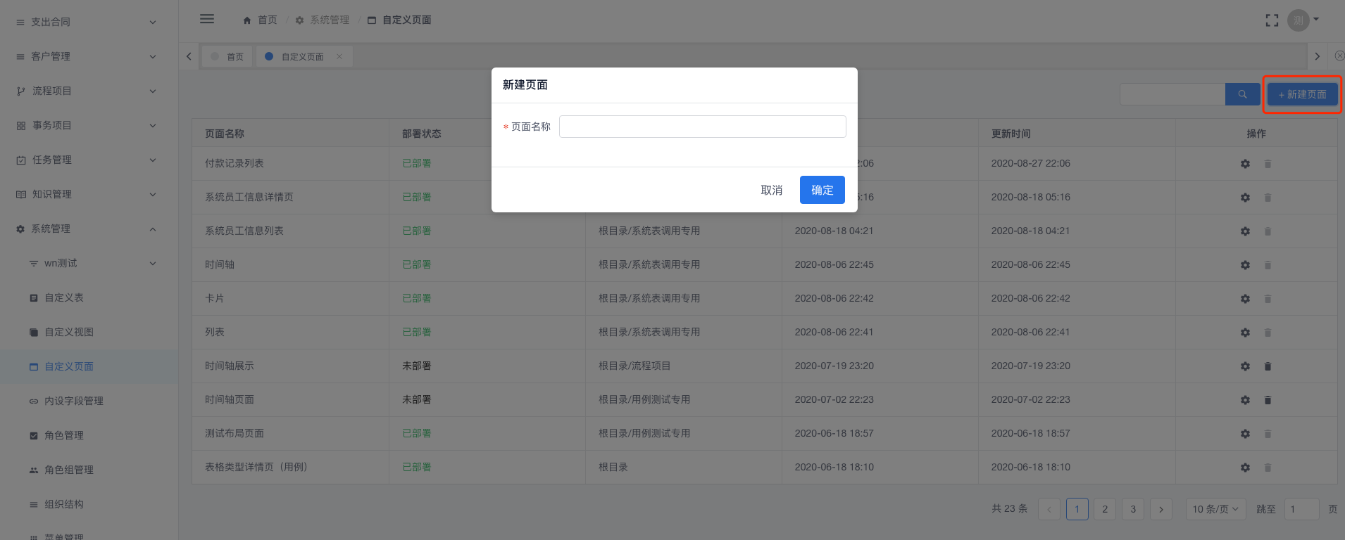Click 确定 in the 新建页面 dialog
Screen dimensions: 1345x540
[x=822, y=190]
